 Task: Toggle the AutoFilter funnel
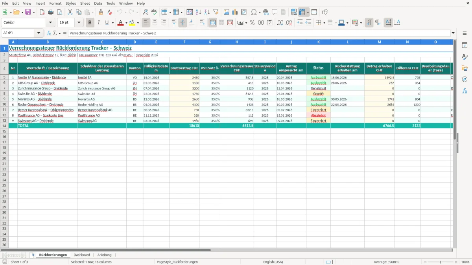216,12
